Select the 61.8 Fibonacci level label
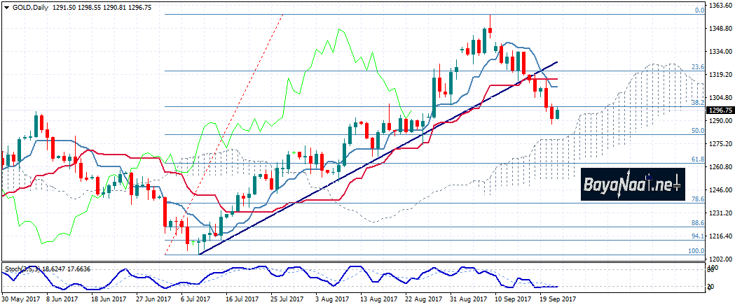 [x=698, y=159]
